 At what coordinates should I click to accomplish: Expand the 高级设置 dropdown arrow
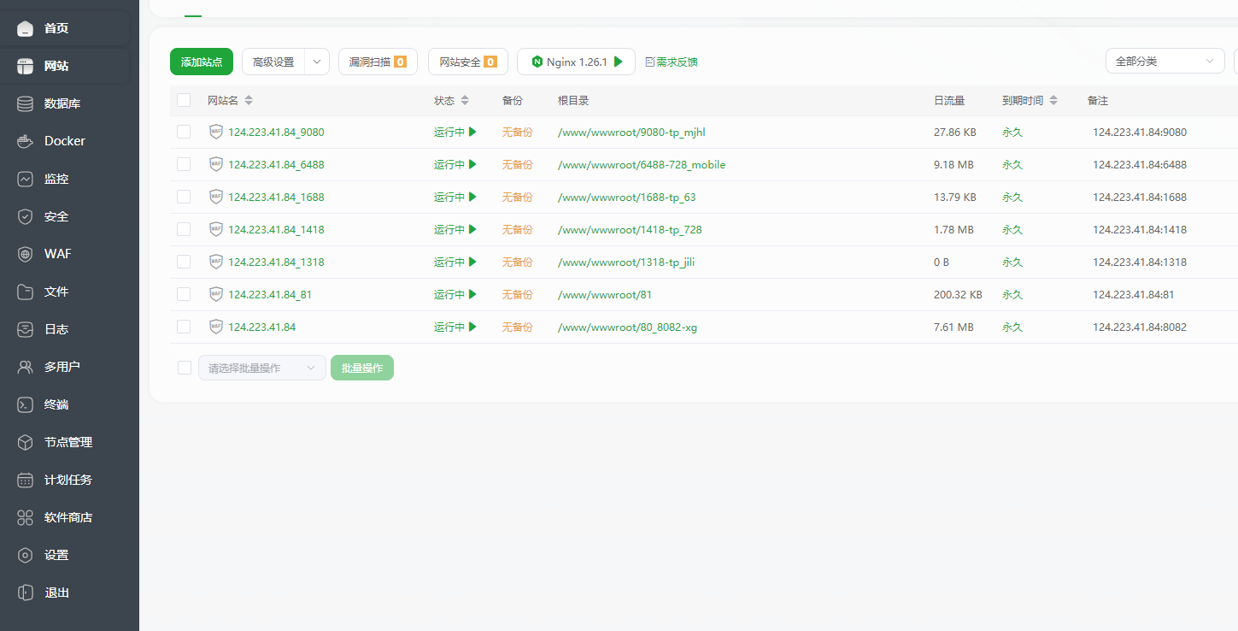pos(317,62)
